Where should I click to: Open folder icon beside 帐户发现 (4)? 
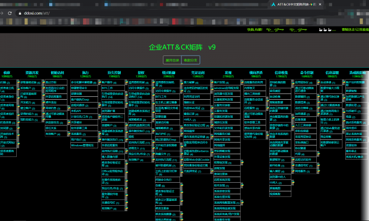[x=242, y=83]
